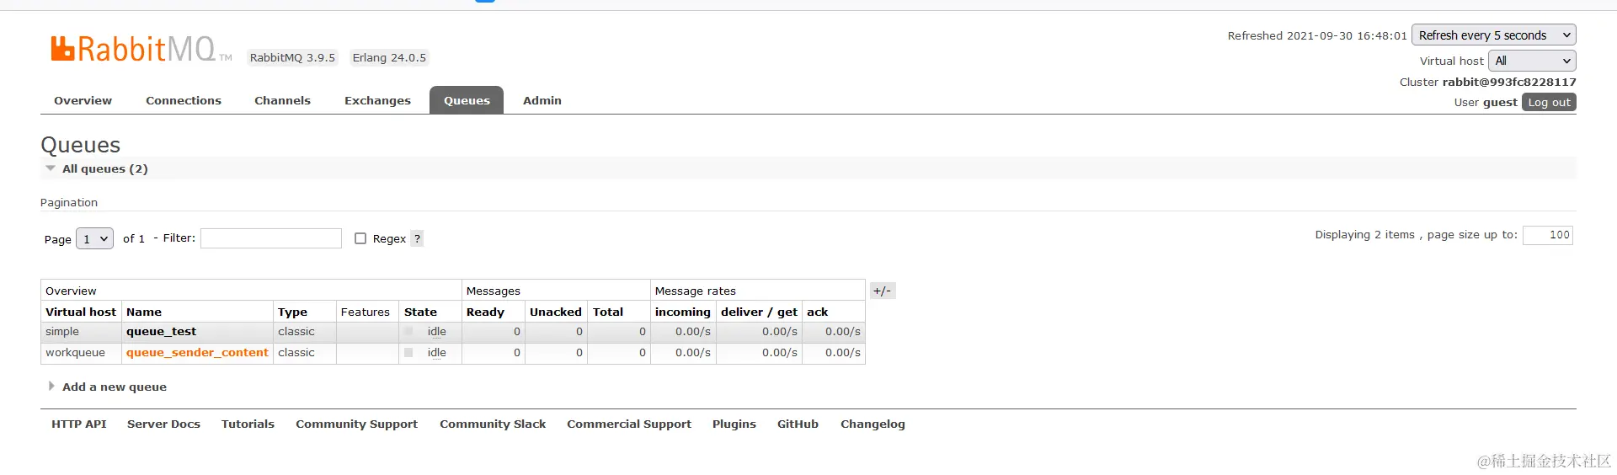
Task: Open the Admin tab
Action: [542, 100]
